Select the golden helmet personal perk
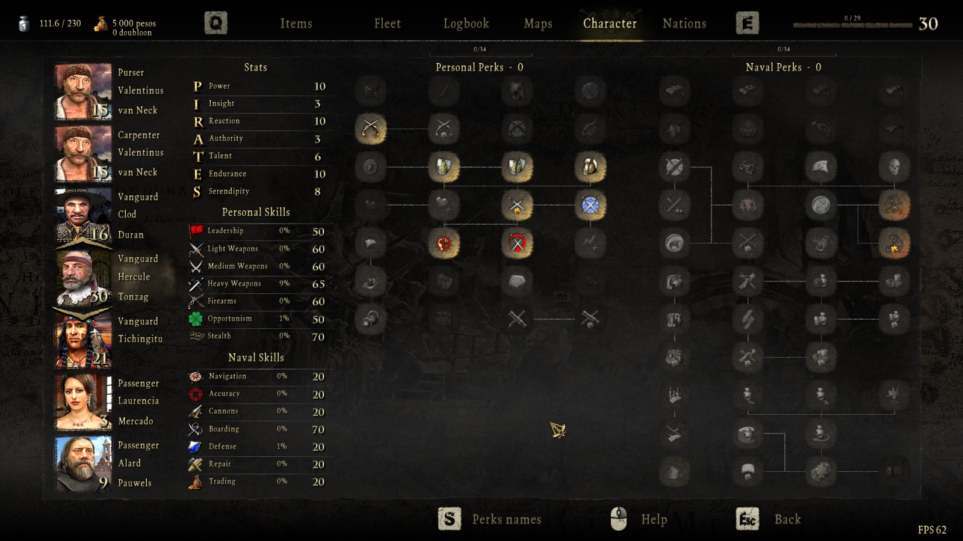This screenshot has height=541, width=963. (x=590, y=167)
